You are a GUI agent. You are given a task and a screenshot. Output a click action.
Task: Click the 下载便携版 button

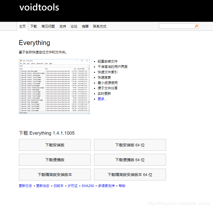[55, 160]
